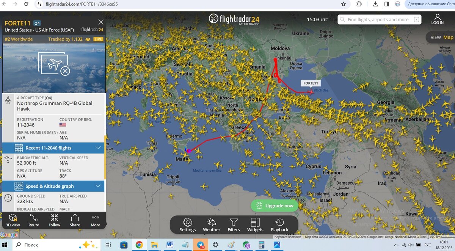Open Word from the taskbar
Image resolution: width=455 pixels, height=251 pixels.
tap(169, 245)
